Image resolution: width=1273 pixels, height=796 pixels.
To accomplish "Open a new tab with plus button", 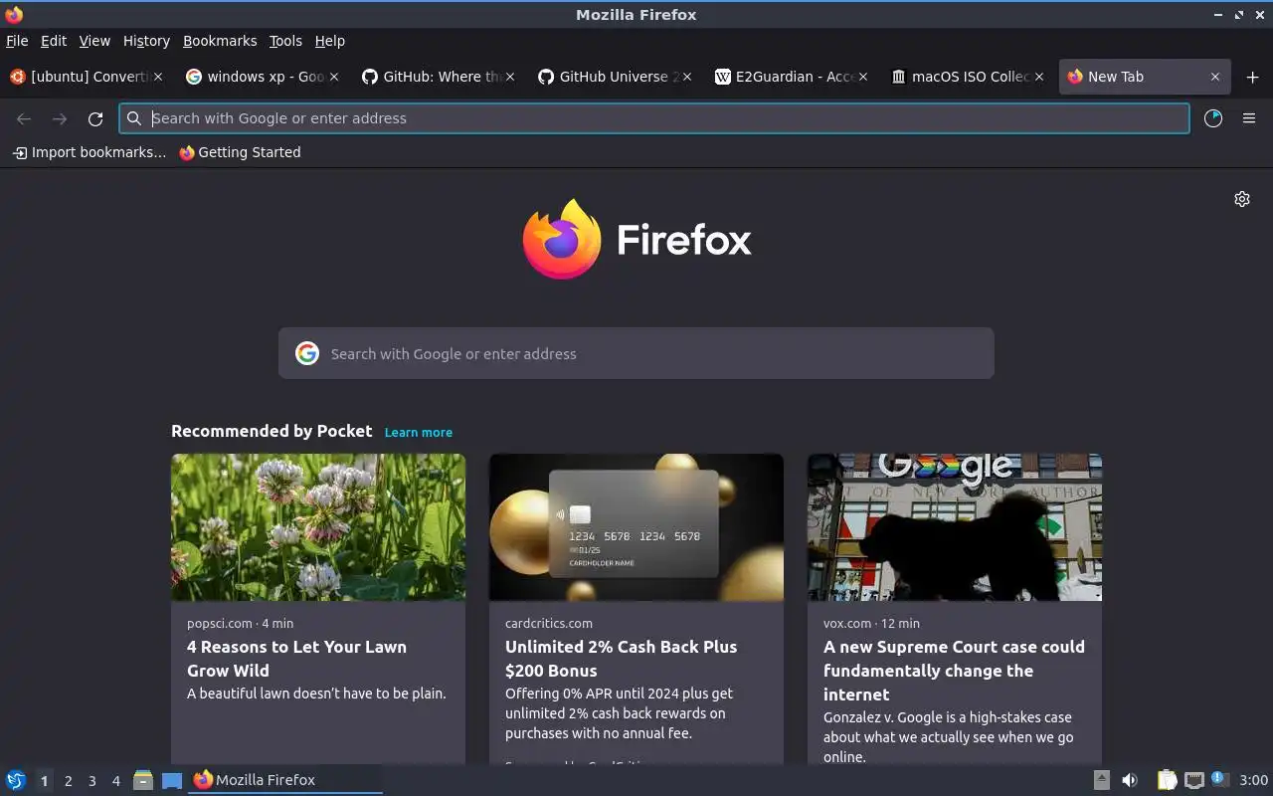I will [1252, 77].
